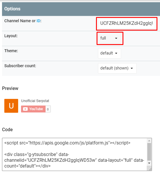The image size is (160, 173).
Task: Click the orange U channel avatar
Action: point(11,106)
